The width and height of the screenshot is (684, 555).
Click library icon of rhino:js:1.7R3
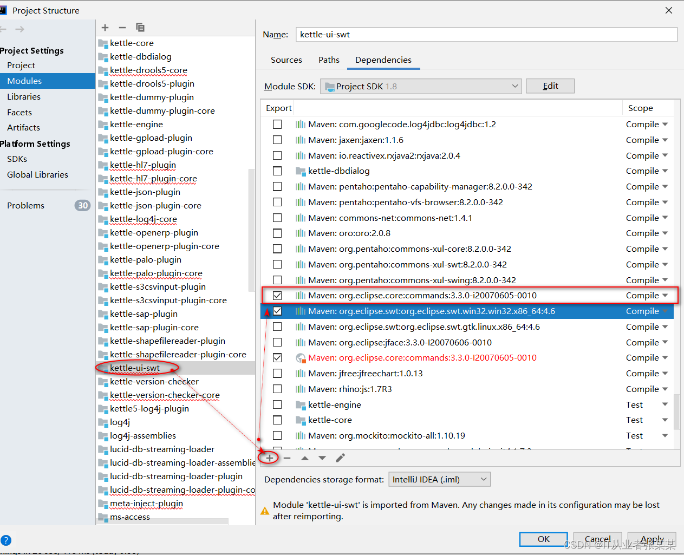tap(301, 389)
